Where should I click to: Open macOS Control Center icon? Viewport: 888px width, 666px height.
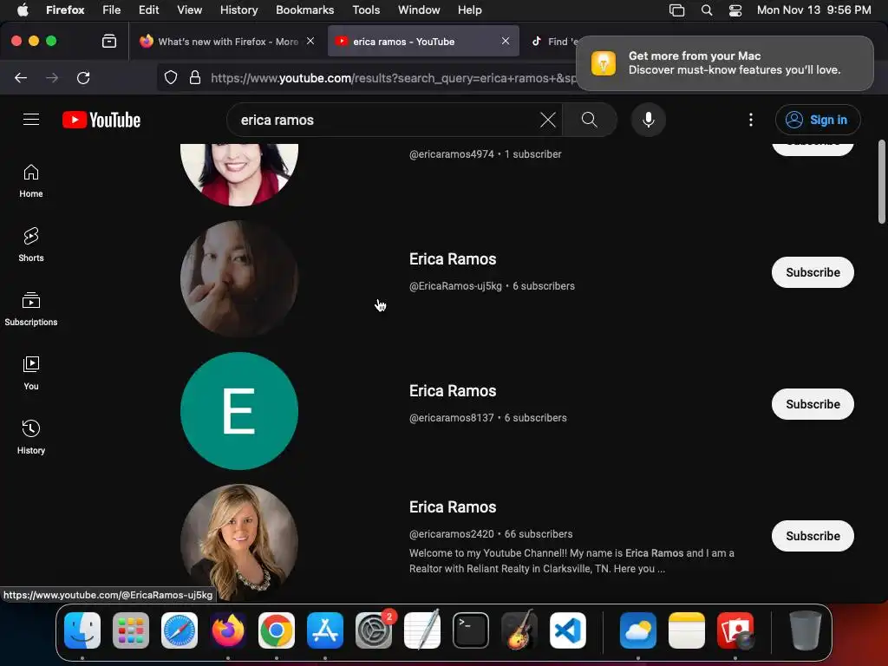click(735, 10)
